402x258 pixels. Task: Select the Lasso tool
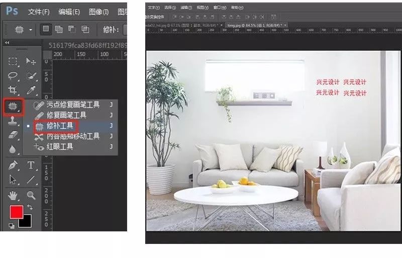[x=13, y=76]
